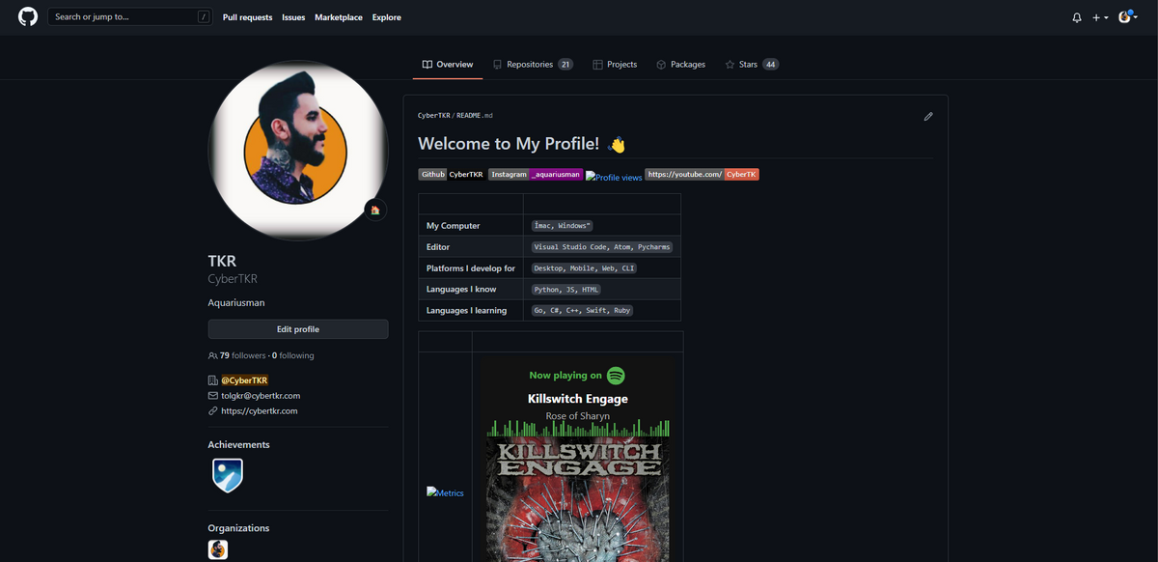Click the Profile views badge

(x=614, y=177)
